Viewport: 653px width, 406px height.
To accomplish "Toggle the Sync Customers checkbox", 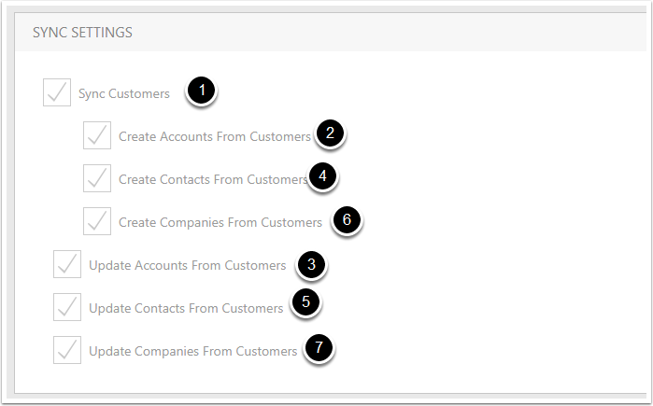I will coord(57,92).
